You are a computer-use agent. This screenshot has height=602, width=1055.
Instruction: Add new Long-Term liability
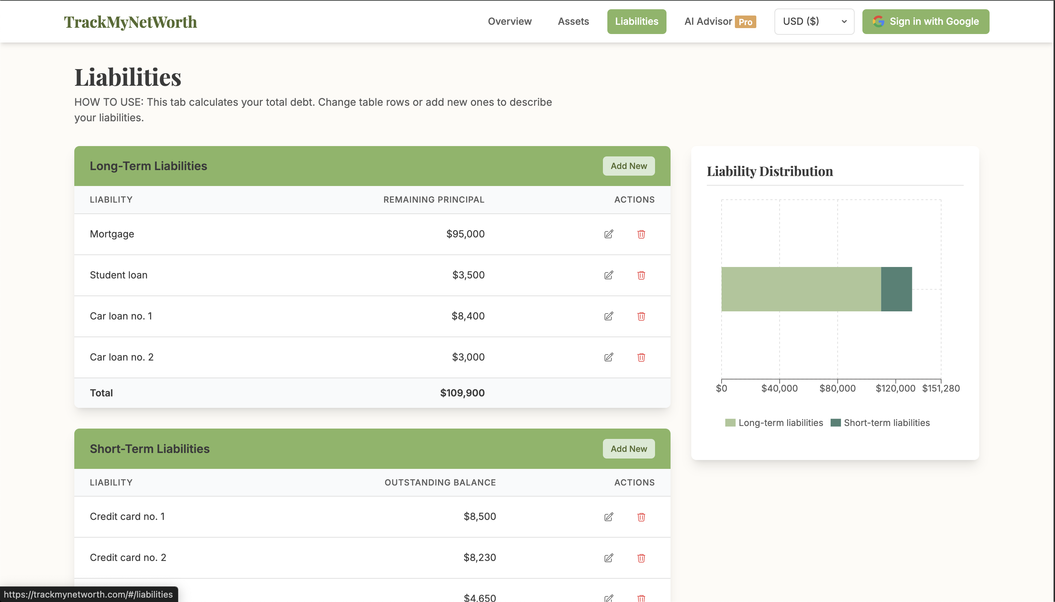click(628, 166)
